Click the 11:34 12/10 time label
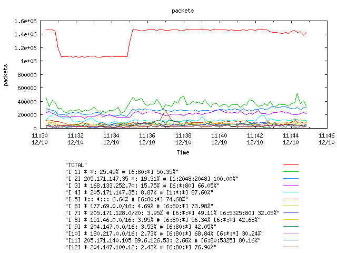This screenshot has width=337, height=253. click(x=111, y=139)
